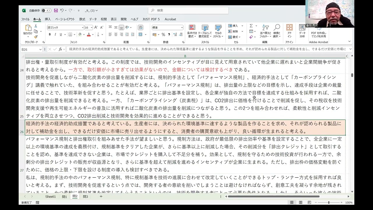The height and width of the screenshot is (210, 373).
Task: Insert function using the fx icon
Action: [60, 49]
